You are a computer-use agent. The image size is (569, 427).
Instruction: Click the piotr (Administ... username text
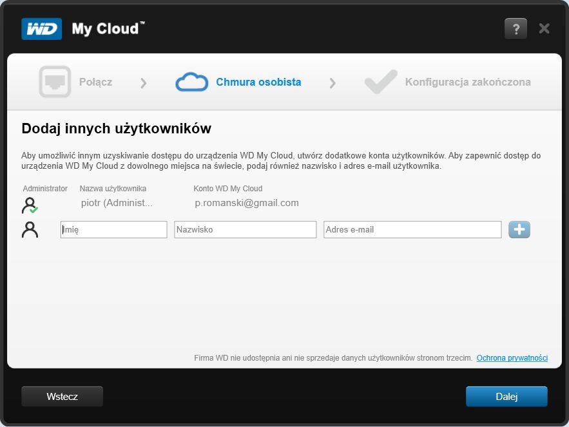[117, 203]
